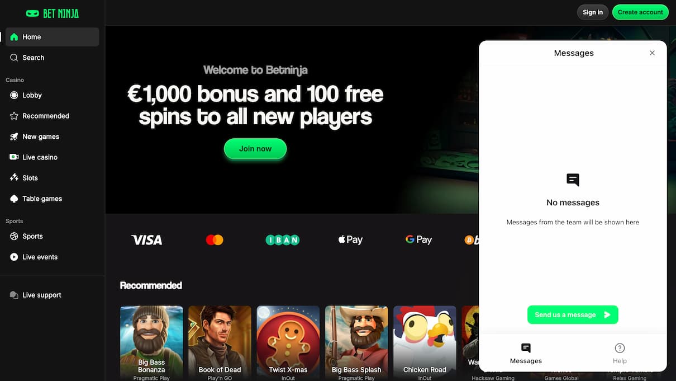Go to Live casino section
Viewport: 676px width, 381px height.
click(53, 157)
